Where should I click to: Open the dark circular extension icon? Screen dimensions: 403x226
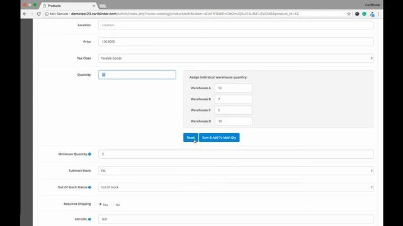tap(357, 14)
